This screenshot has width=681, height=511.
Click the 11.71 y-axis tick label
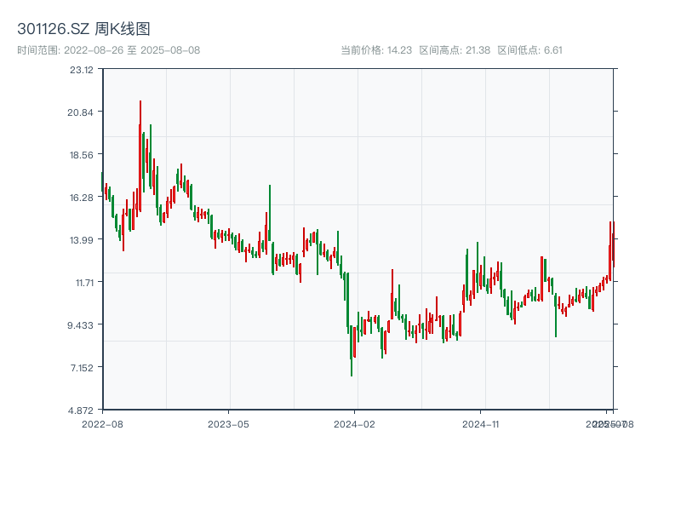pos(82,282)
